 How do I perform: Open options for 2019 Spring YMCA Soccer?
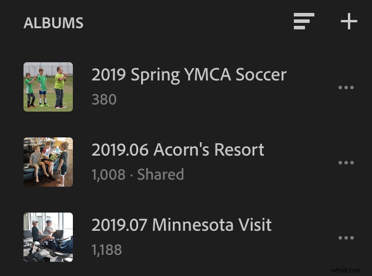tap(346, 87)
